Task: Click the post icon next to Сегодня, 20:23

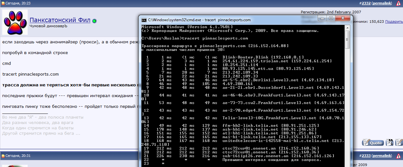Action: click(x=3, y=3)
